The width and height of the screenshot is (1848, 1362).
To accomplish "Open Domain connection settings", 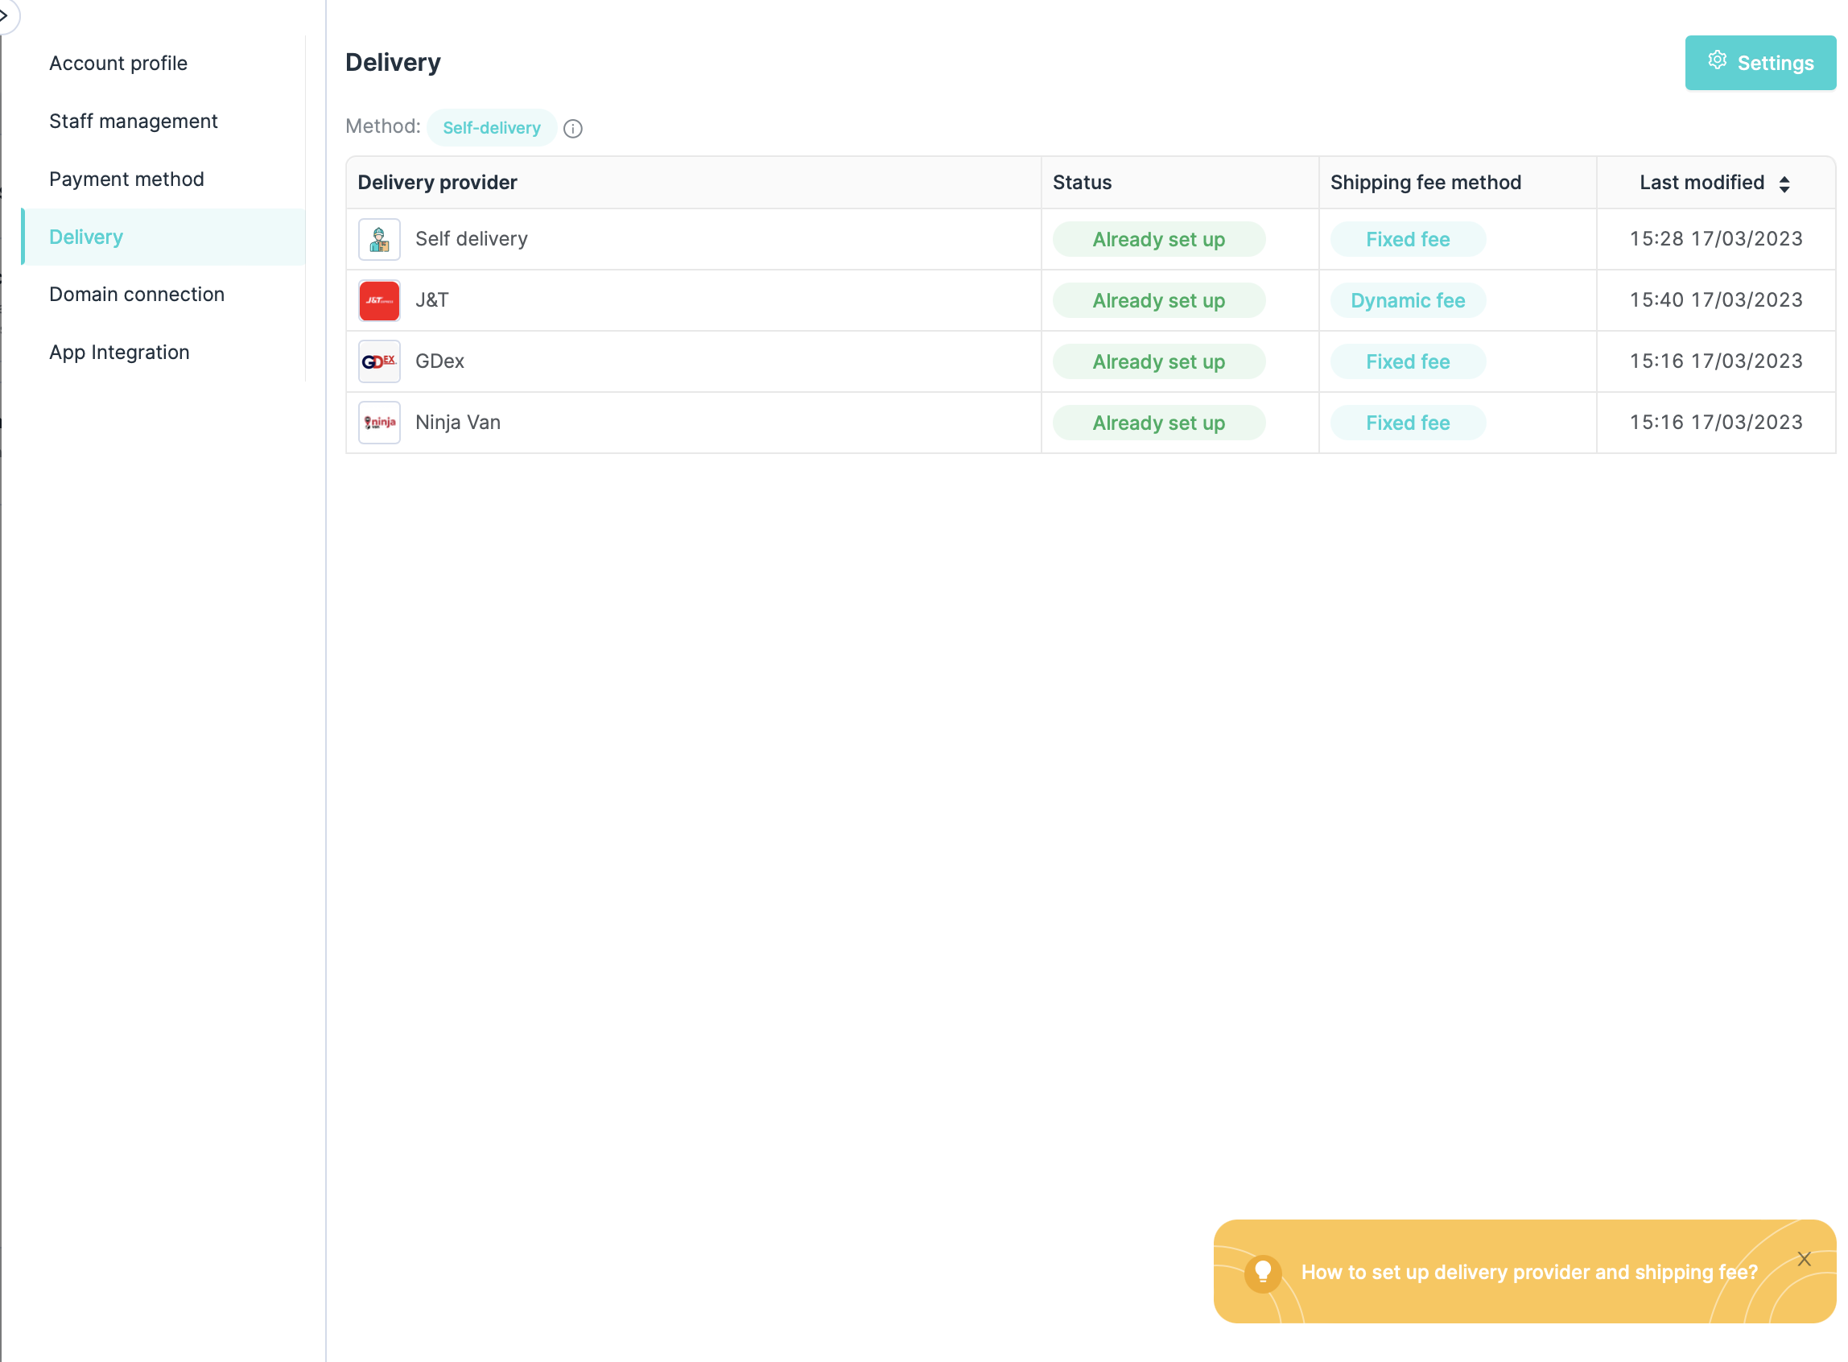I will point(136,295).
